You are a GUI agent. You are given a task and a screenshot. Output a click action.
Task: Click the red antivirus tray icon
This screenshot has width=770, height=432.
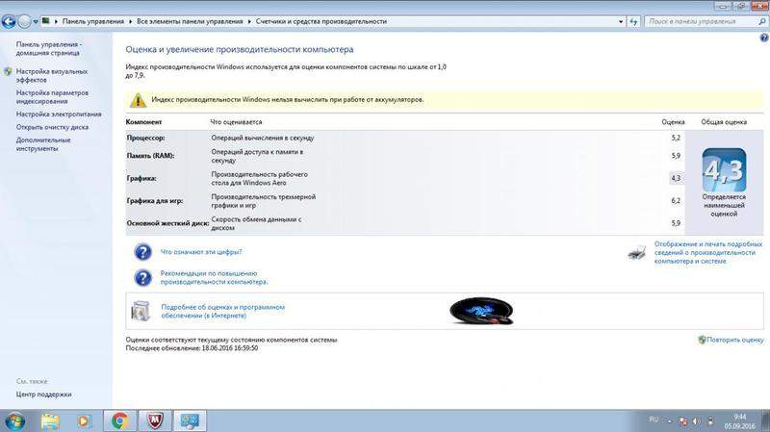point(683,421)
